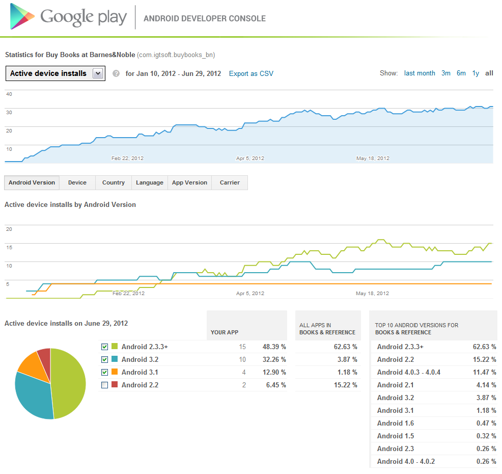Click teal swatch for Android 3.2
This screenshot has height=474, width=502.
click(x=114, y=359)
